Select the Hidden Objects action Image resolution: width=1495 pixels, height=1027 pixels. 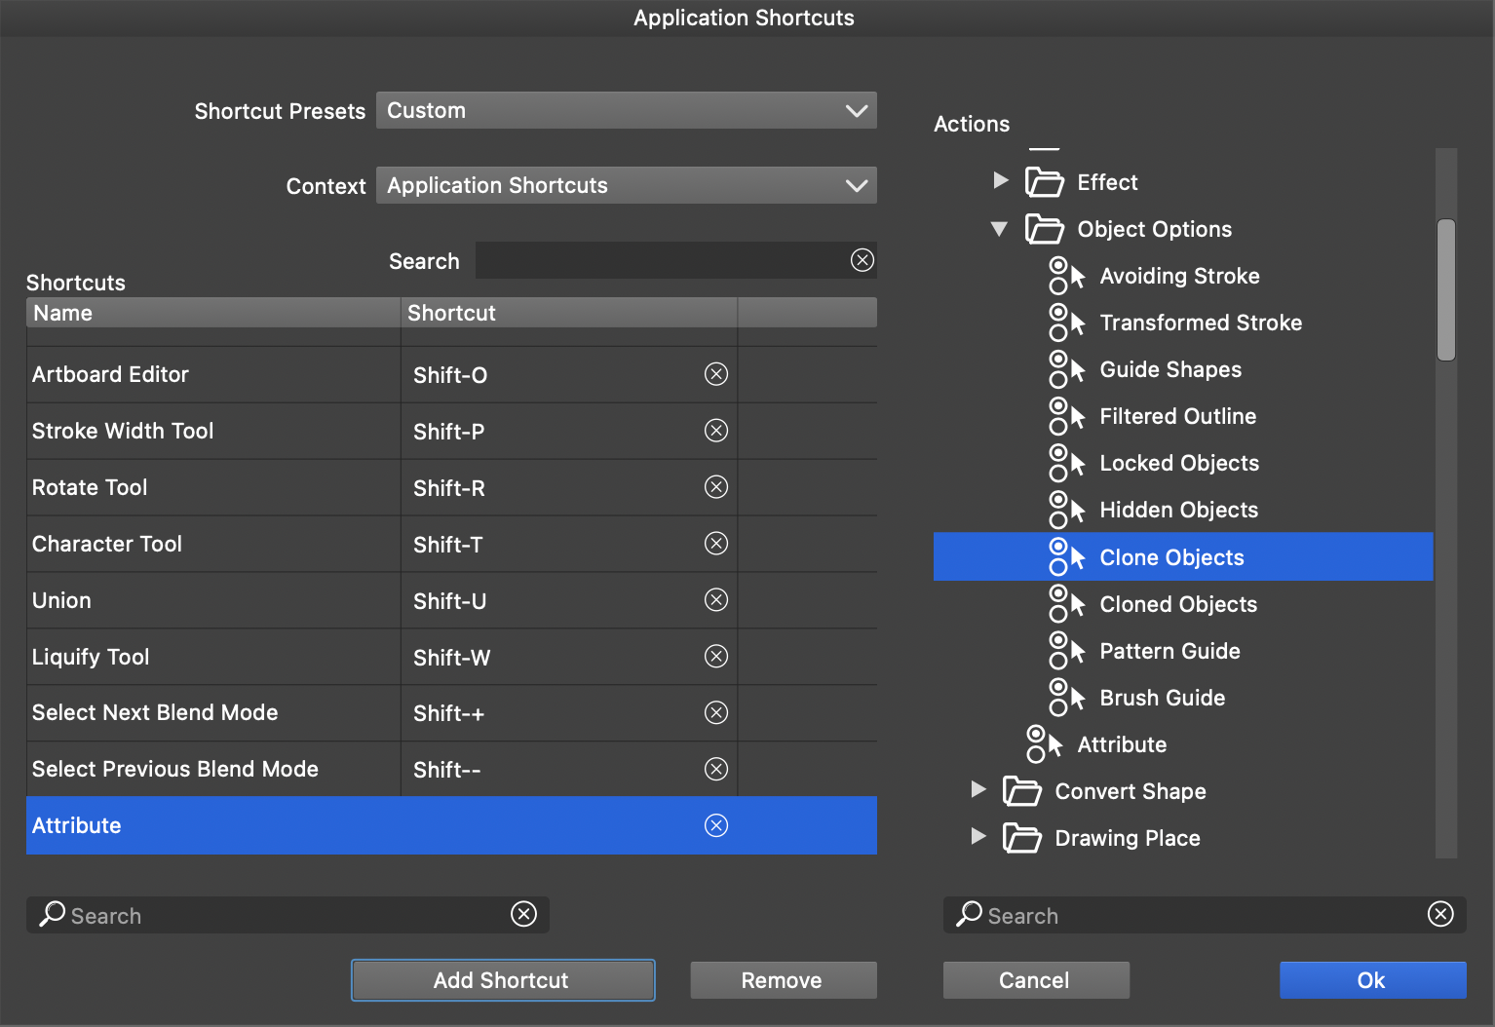tap(1178, 511)
